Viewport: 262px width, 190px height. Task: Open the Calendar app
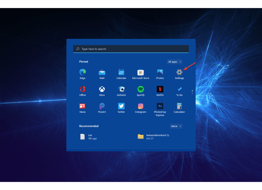[121, 72]
